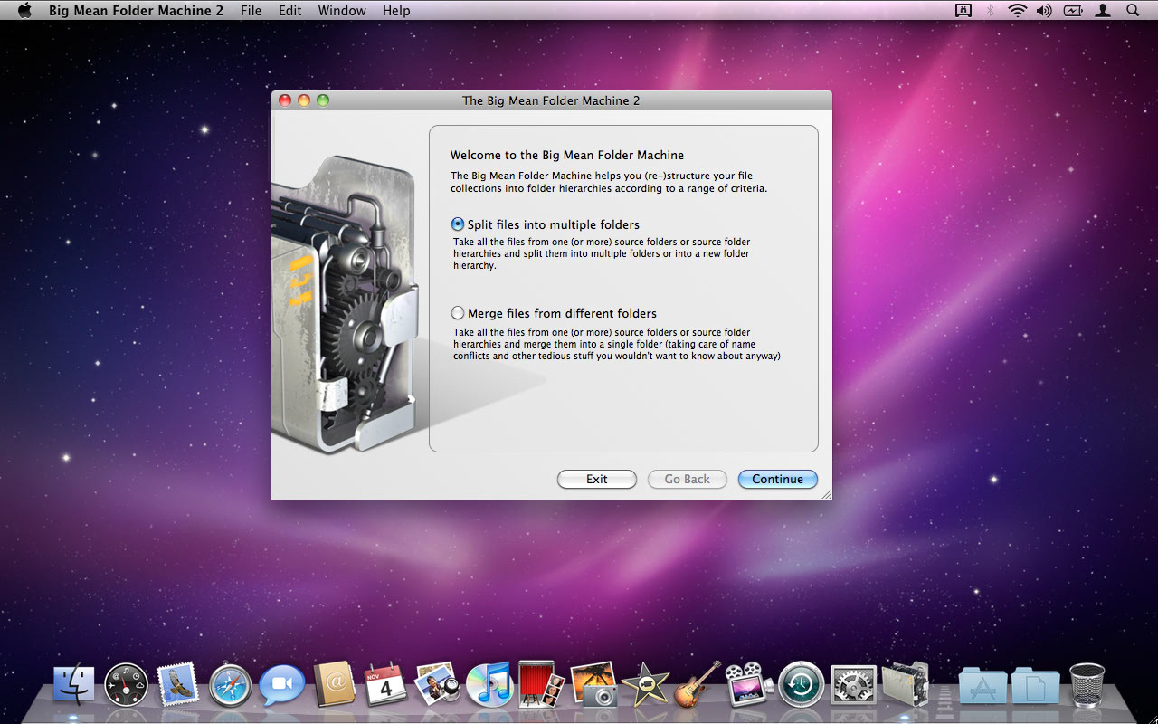
Task: Open Spotlight search in menu bar
Action: click(1133, 11)
